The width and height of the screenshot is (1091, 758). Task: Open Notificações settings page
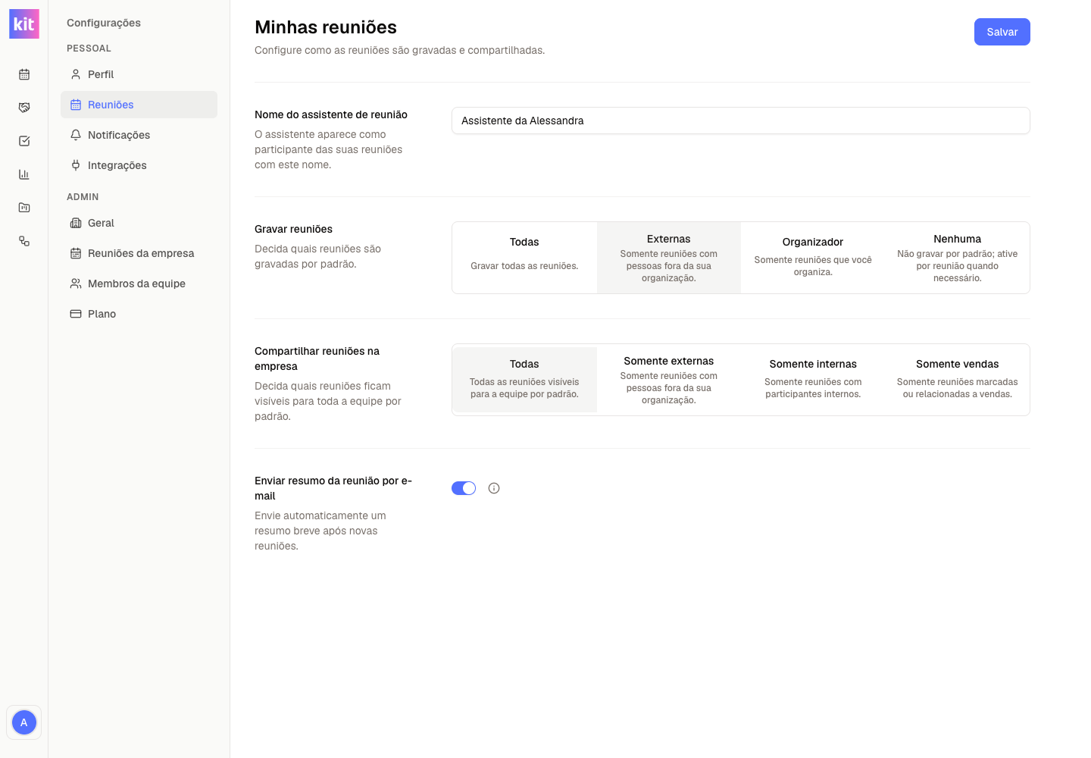click(139, 135)
